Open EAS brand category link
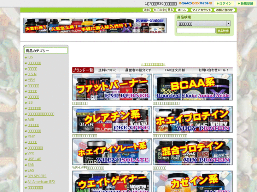This screenshot has width=257, height=192. coord(31,171)
